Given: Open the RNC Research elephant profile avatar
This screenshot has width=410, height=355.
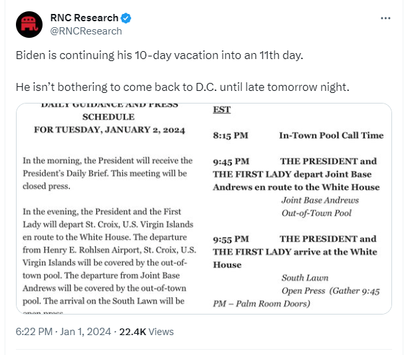Looking at the screenshot, I should click(x=29, y=25).
